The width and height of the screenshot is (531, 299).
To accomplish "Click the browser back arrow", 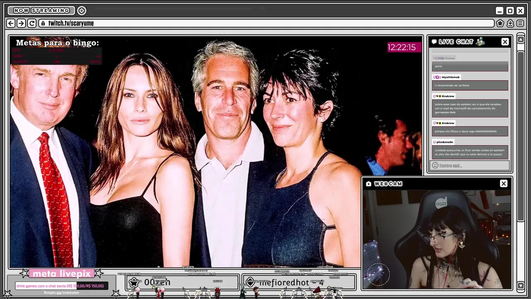I will 11,23.
